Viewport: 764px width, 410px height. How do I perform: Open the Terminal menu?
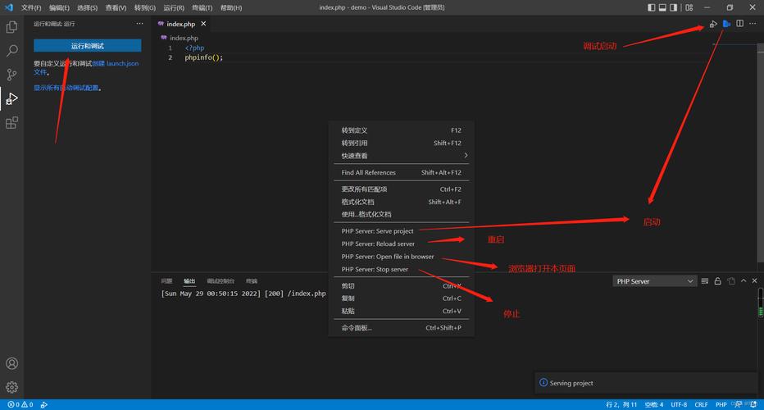[202, 8]
